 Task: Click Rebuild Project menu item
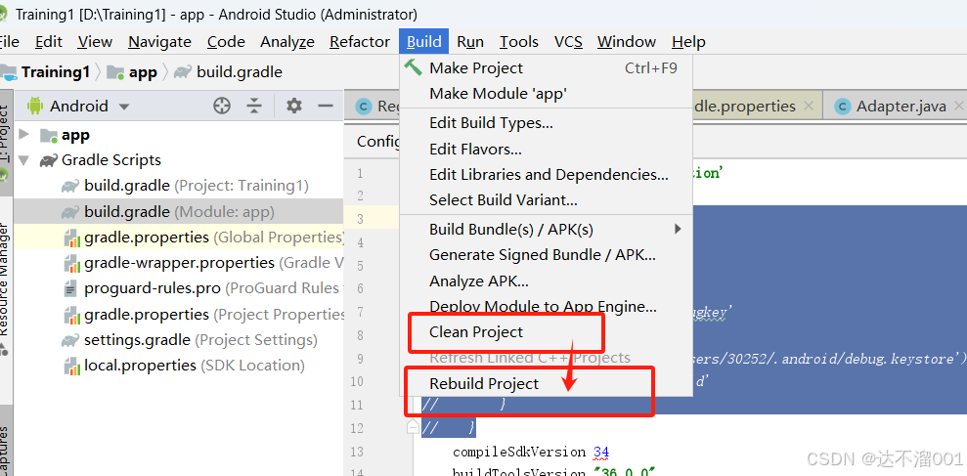point(547,383)
